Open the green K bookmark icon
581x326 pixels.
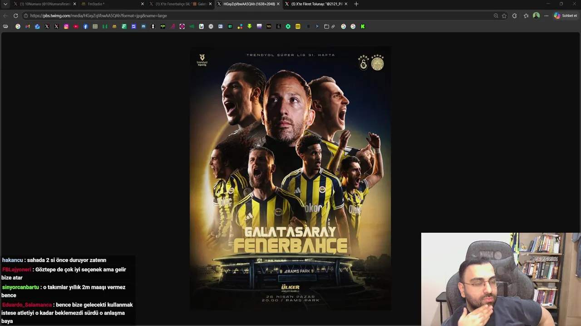coord(363,26)
